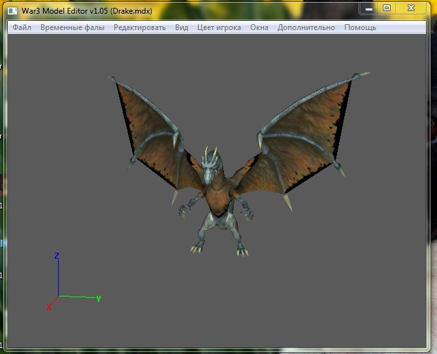
Task: Open the Цвет игрока menu
Action: click(x=219, y=27)
